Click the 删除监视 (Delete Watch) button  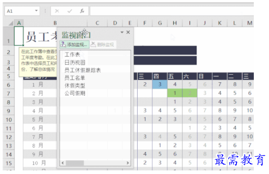click(x=103, y=44)
